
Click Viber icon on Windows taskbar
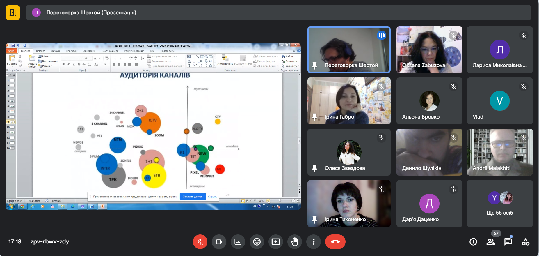(x=83, y=206)
